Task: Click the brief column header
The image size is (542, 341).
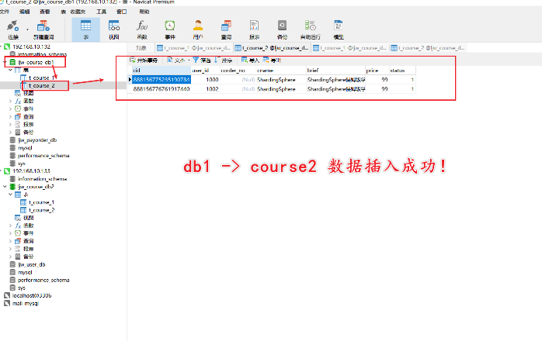Action: point(335,71)
